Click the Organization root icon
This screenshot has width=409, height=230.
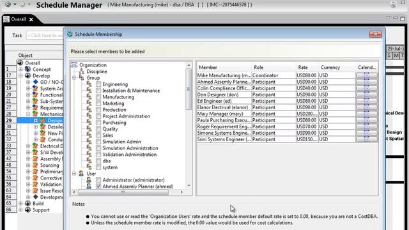[x=74, y=65]
